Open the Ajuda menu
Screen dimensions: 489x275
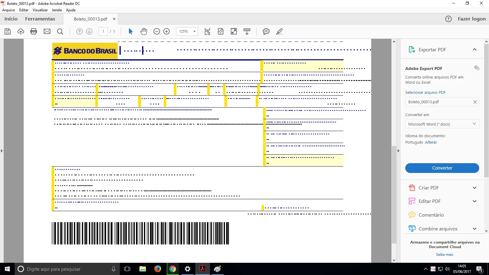click(x=71, y=10)
